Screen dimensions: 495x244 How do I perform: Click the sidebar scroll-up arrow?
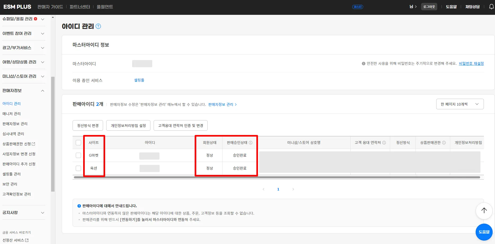pyautogui.click(x=53, y=17)
